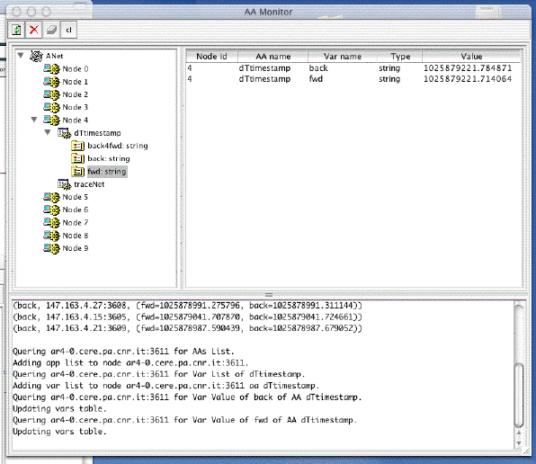The height and width of the screenshot is (464, 536).
Task: Select the traceNet application icon
Action: pos(64,184)
